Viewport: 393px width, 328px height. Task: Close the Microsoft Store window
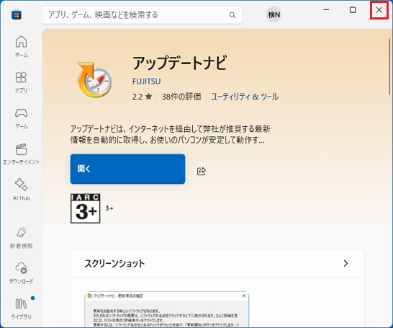pyautogui.click(x=379, y=10)
